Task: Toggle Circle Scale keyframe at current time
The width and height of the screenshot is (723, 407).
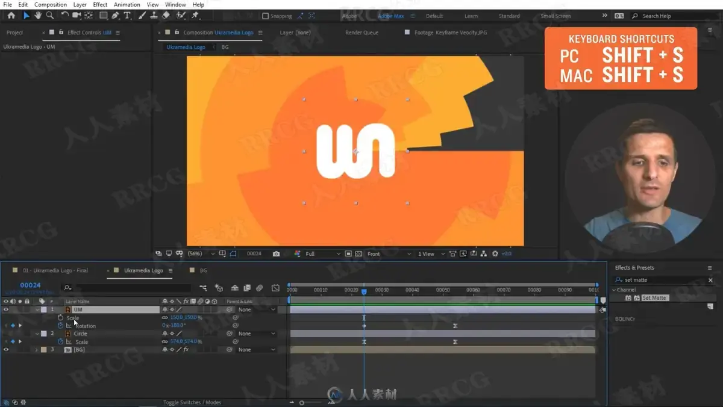Action: (13, 341)
